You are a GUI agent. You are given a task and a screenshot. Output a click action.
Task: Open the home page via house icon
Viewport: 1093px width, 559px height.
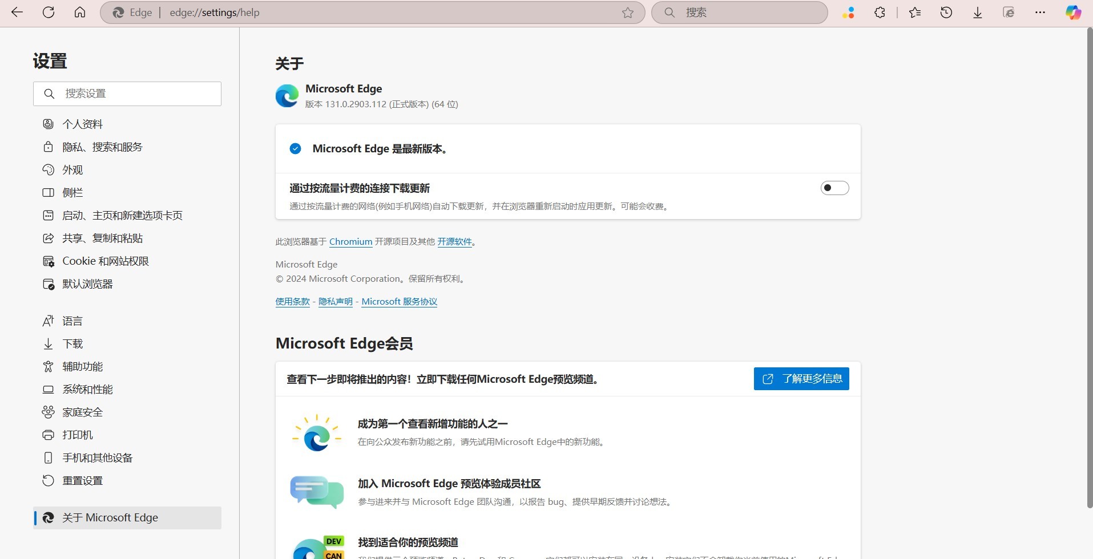80,13
